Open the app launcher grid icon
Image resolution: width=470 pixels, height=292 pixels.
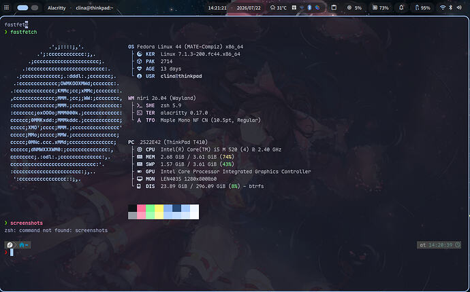pos(6,7)
